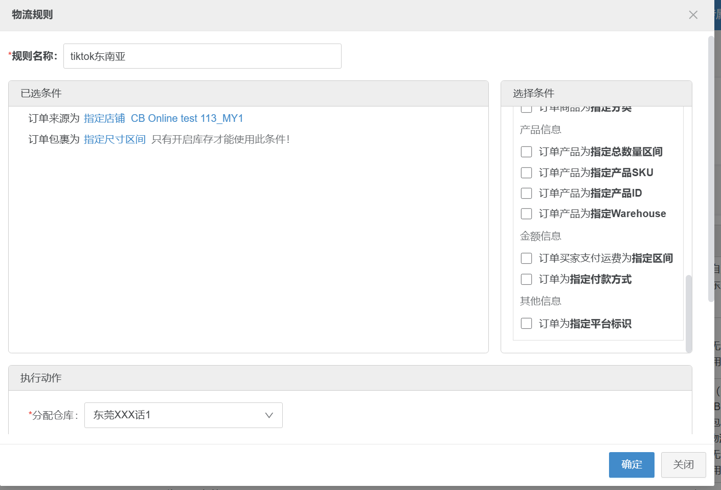
Task: Check 订单为指定平台标识 checkbox
Action: (x=526, y=324)
